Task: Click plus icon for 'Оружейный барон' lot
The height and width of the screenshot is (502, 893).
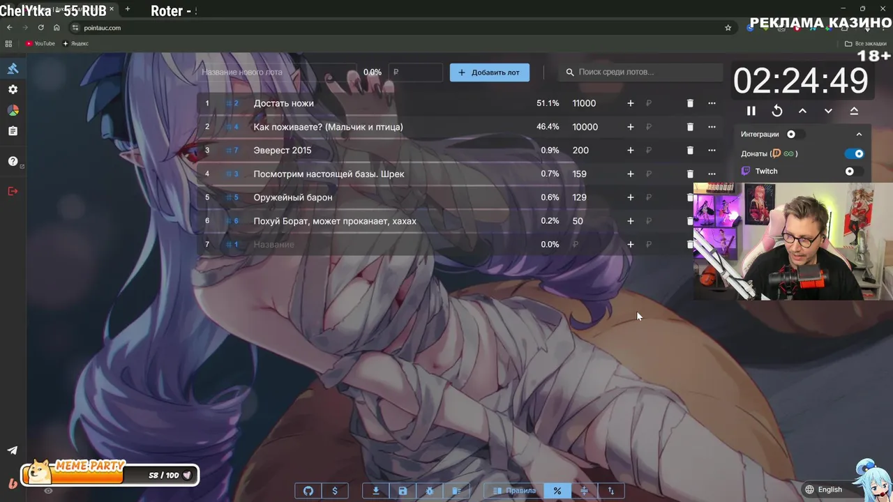Action: pyautogui.click(x=631, y=197)
